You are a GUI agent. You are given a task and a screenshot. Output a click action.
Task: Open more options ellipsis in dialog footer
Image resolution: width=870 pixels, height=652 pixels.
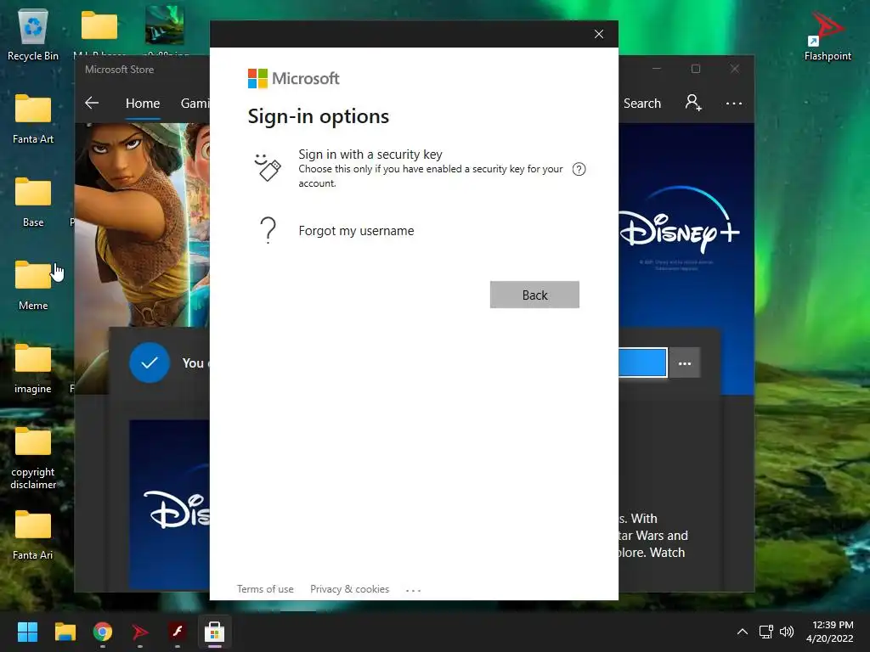click(414, 591)
